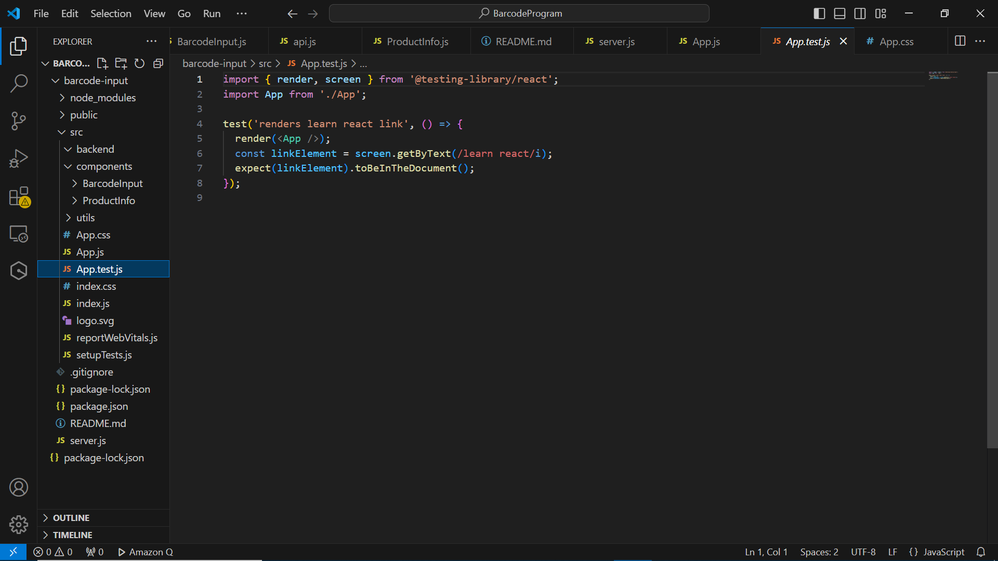The height and width of the screenshot is (561, 998).
Task: Open the Selection menu
Action: point(111,14)
